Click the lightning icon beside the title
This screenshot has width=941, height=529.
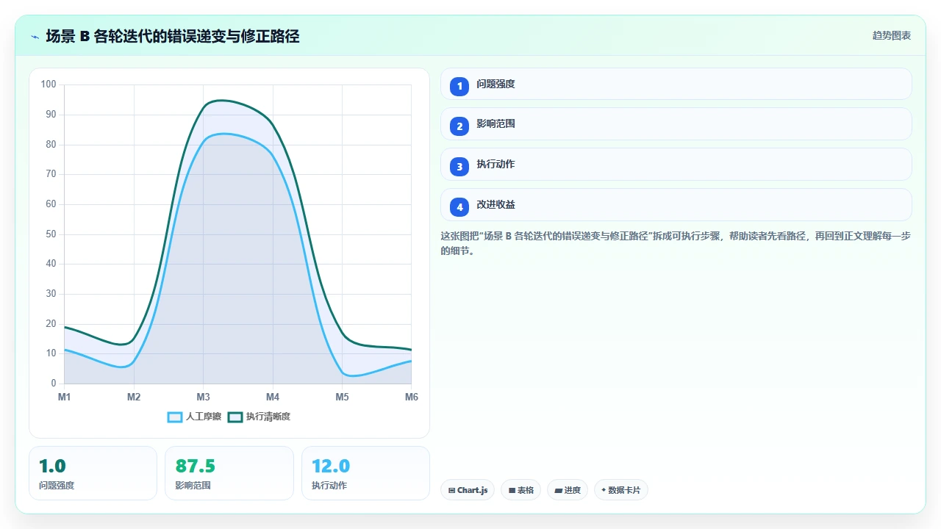coord(35,36)
